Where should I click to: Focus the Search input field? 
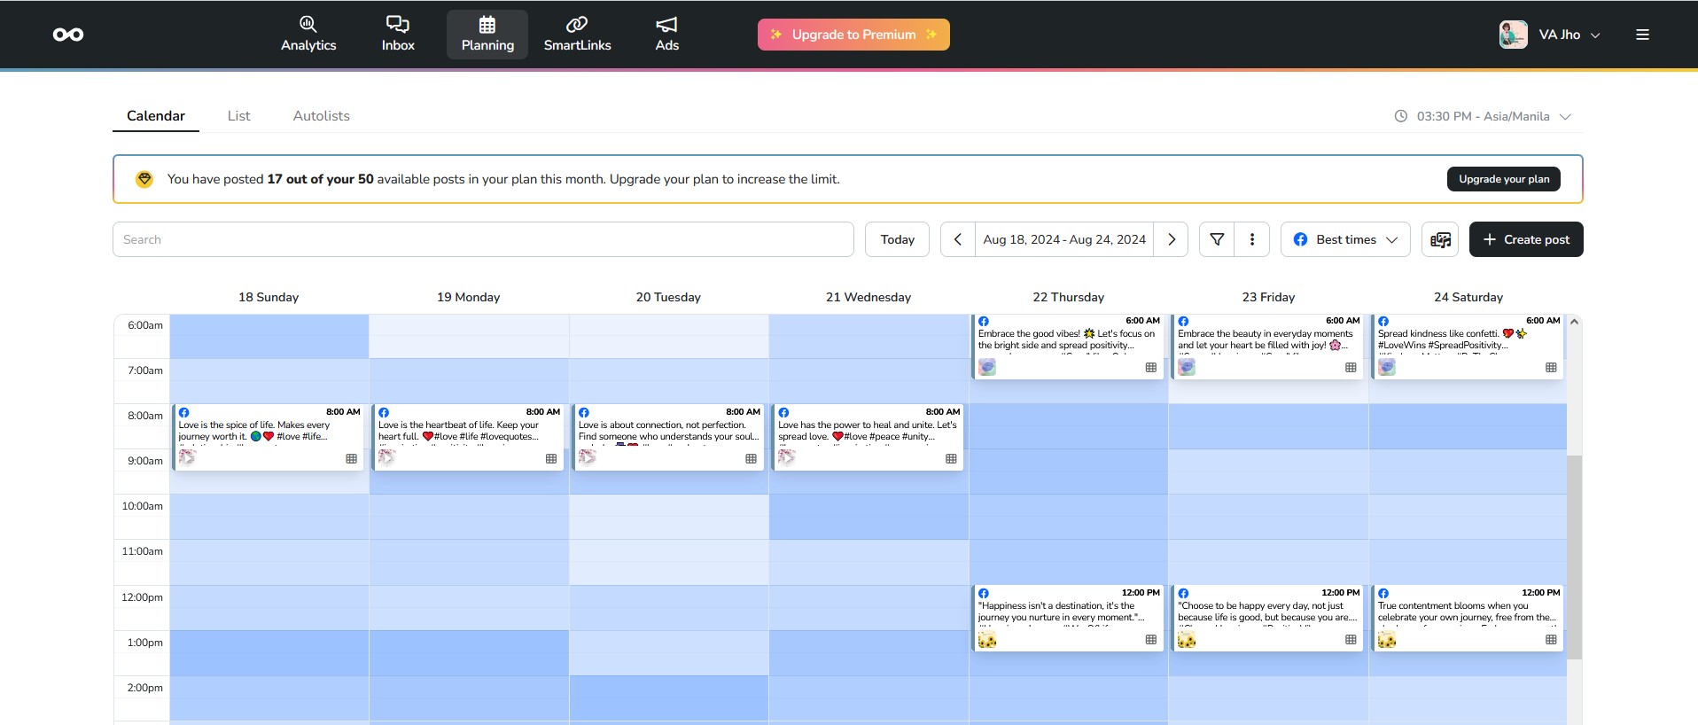coord(483,239)
